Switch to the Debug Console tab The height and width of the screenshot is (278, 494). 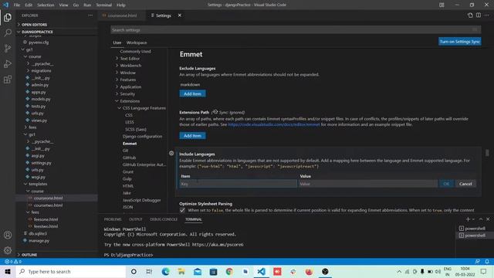pyautogui.click(x=164, y=219)
